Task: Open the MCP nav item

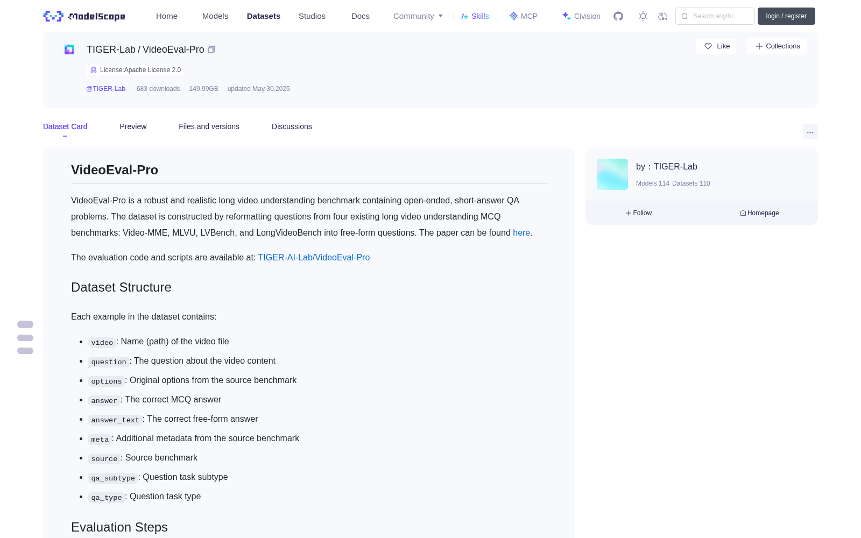Action: click(x=523, y=16)
